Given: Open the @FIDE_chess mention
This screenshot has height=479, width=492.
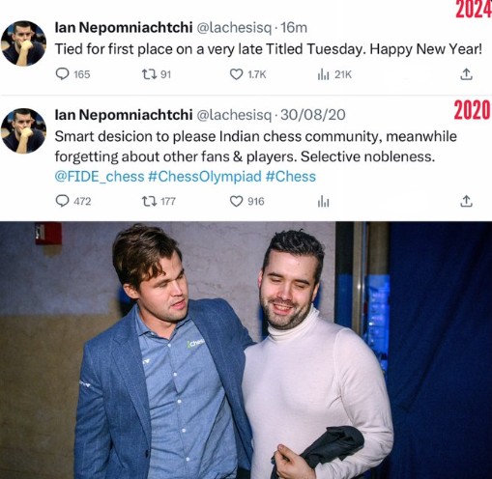Looking at the screenshot, I should (100, 177).
